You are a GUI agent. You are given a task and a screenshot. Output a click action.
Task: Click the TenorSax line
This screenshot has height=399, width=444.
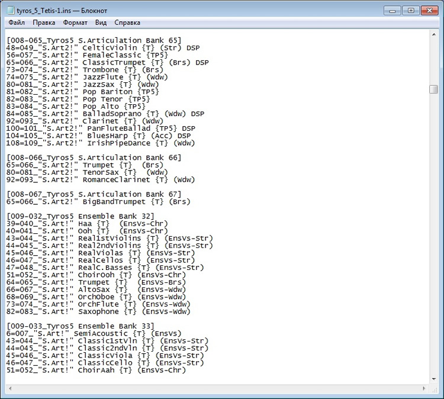(87, 172)
